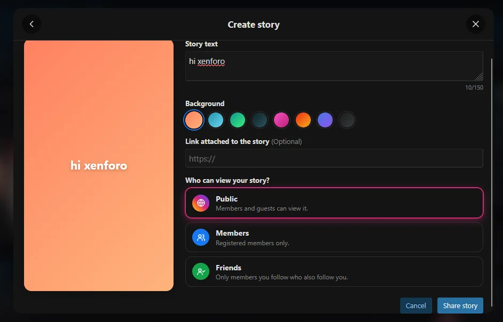Click the Friends person-check icon

tap(201, 272)
